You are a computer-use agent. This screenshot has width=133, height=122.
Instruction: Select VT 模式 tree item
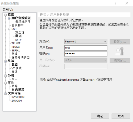16,68
